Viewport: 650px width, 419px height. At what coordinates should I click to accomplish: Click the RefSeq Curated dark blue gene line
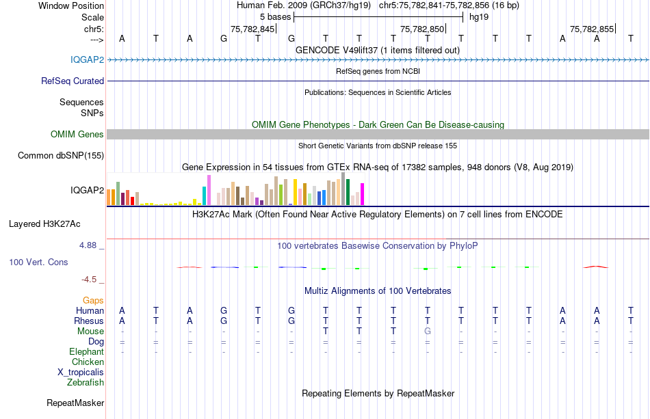tap(378, 81)
